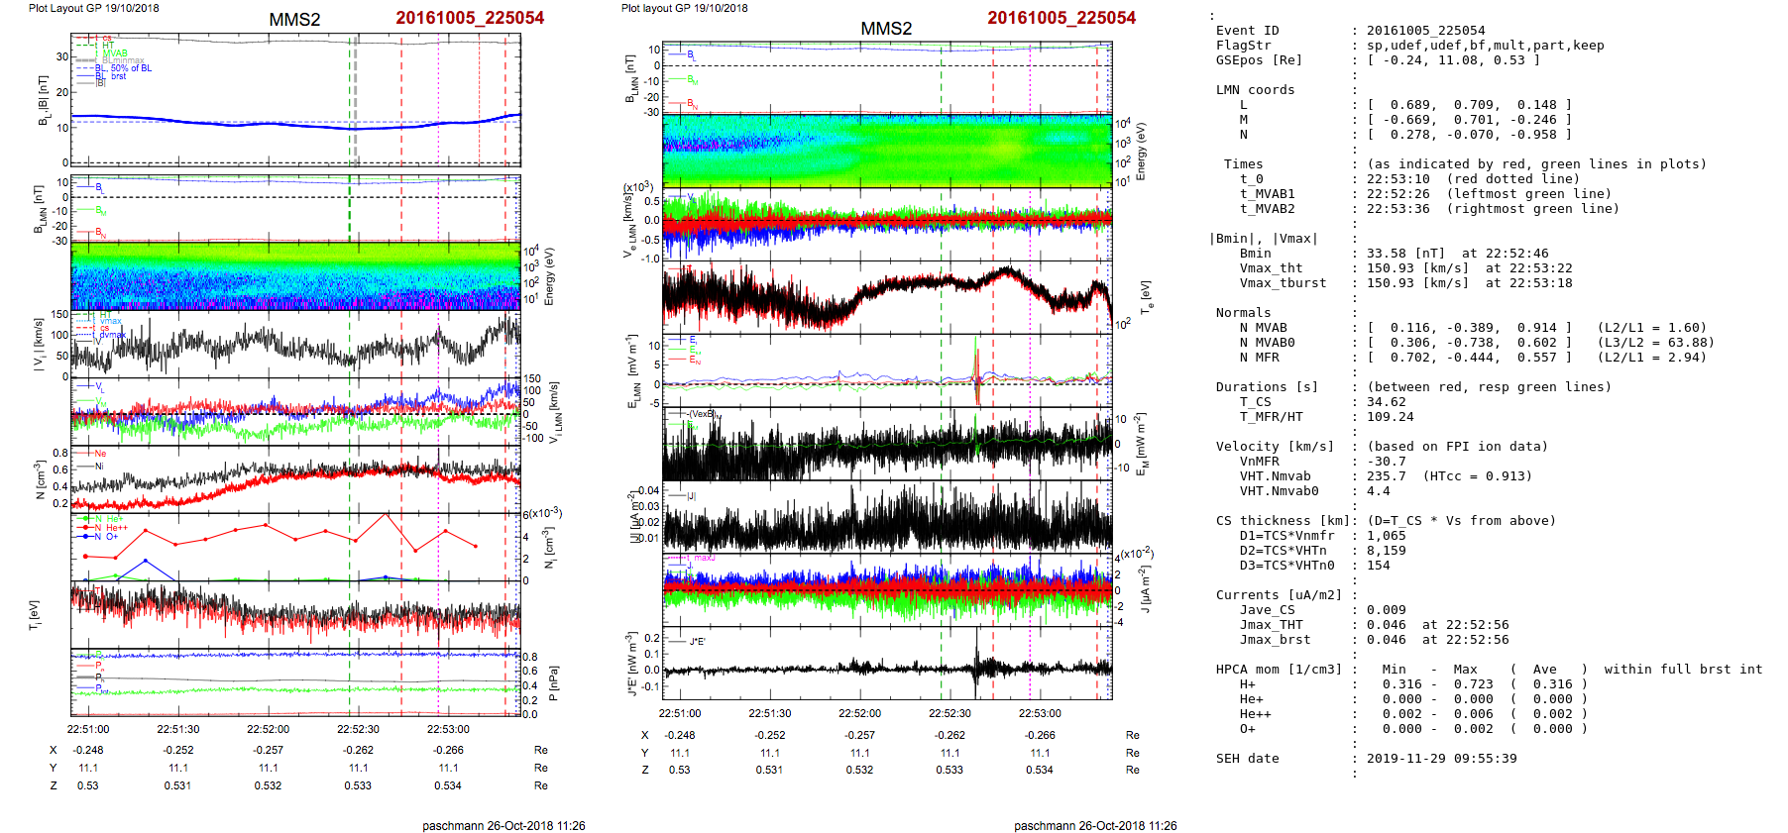
Task: Click the 22:52:30 time tick under left plot
Action: pyautogui.click(x=358, y=729)
